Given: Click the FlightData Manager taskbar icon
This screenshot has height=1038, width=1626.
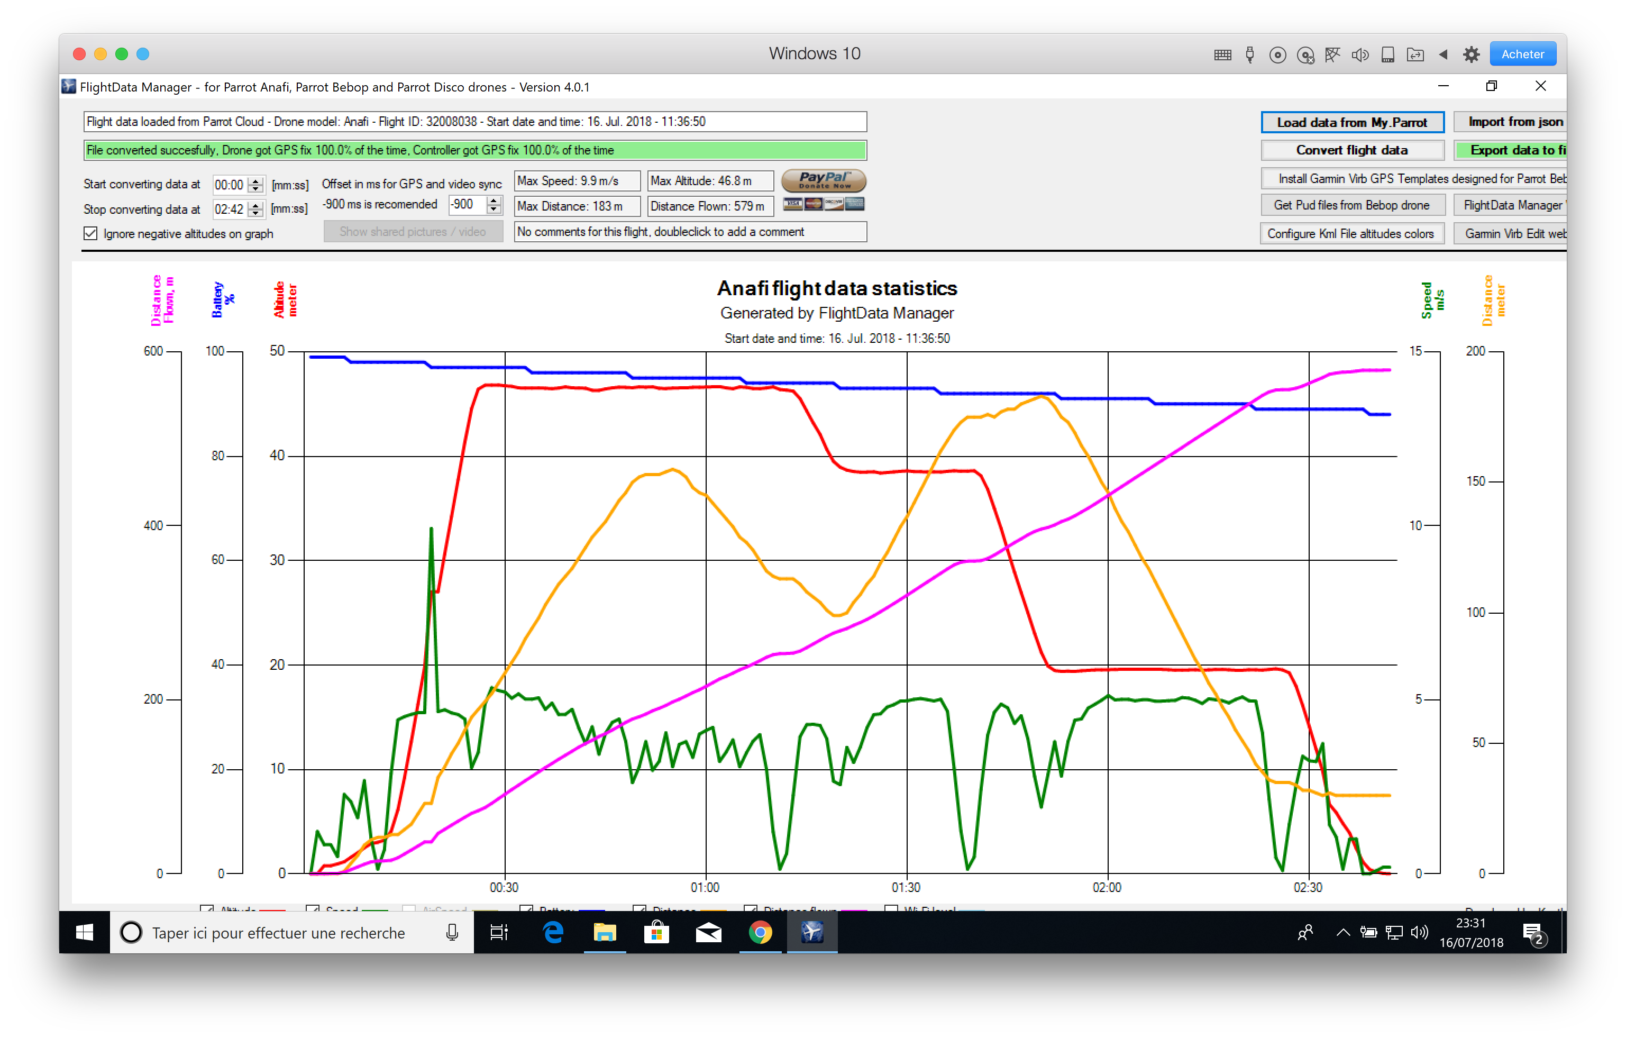Looking at the screenshot, I should pos(812,933).
